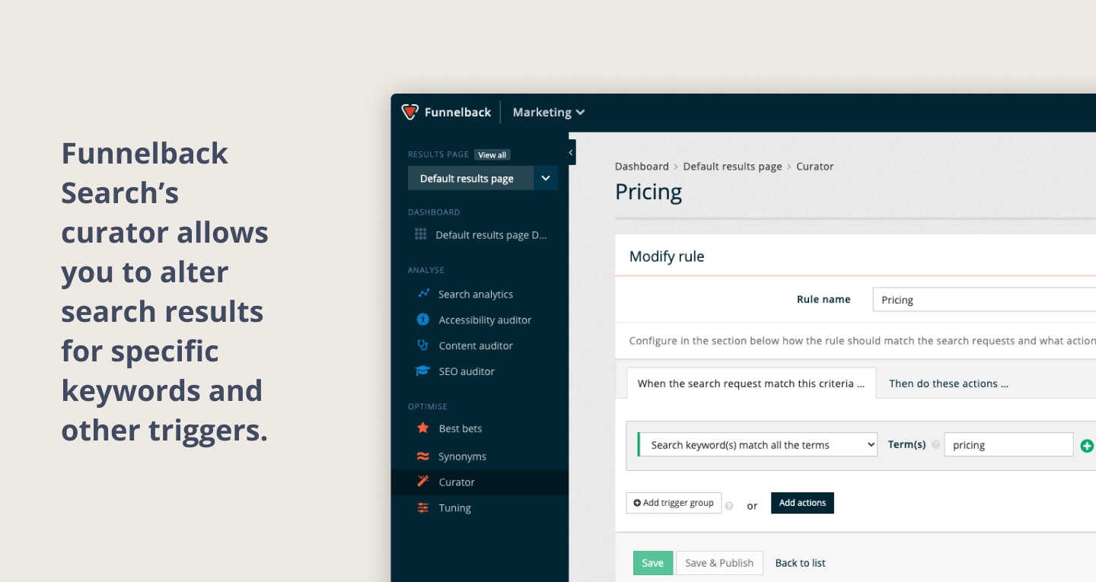Select Best bets star icon
This screenshot has width=1096, height=582.
423,428
